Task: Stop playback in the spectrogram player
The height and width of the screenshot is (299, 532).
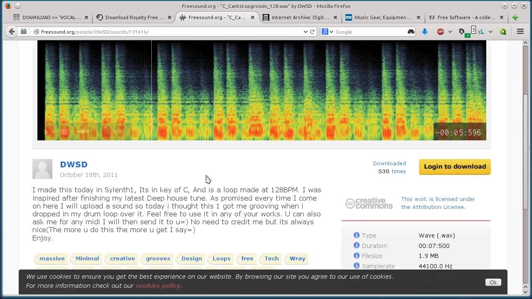Action: (x=64, y=132)
